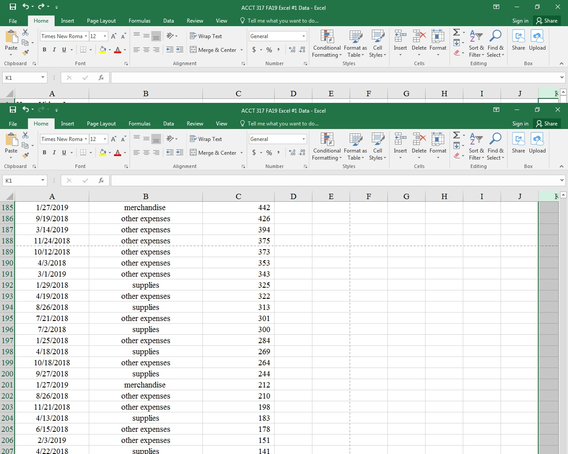Open fill color dropdown arrow in front window
Screen dimensions: 568x454
click(110, 153)
